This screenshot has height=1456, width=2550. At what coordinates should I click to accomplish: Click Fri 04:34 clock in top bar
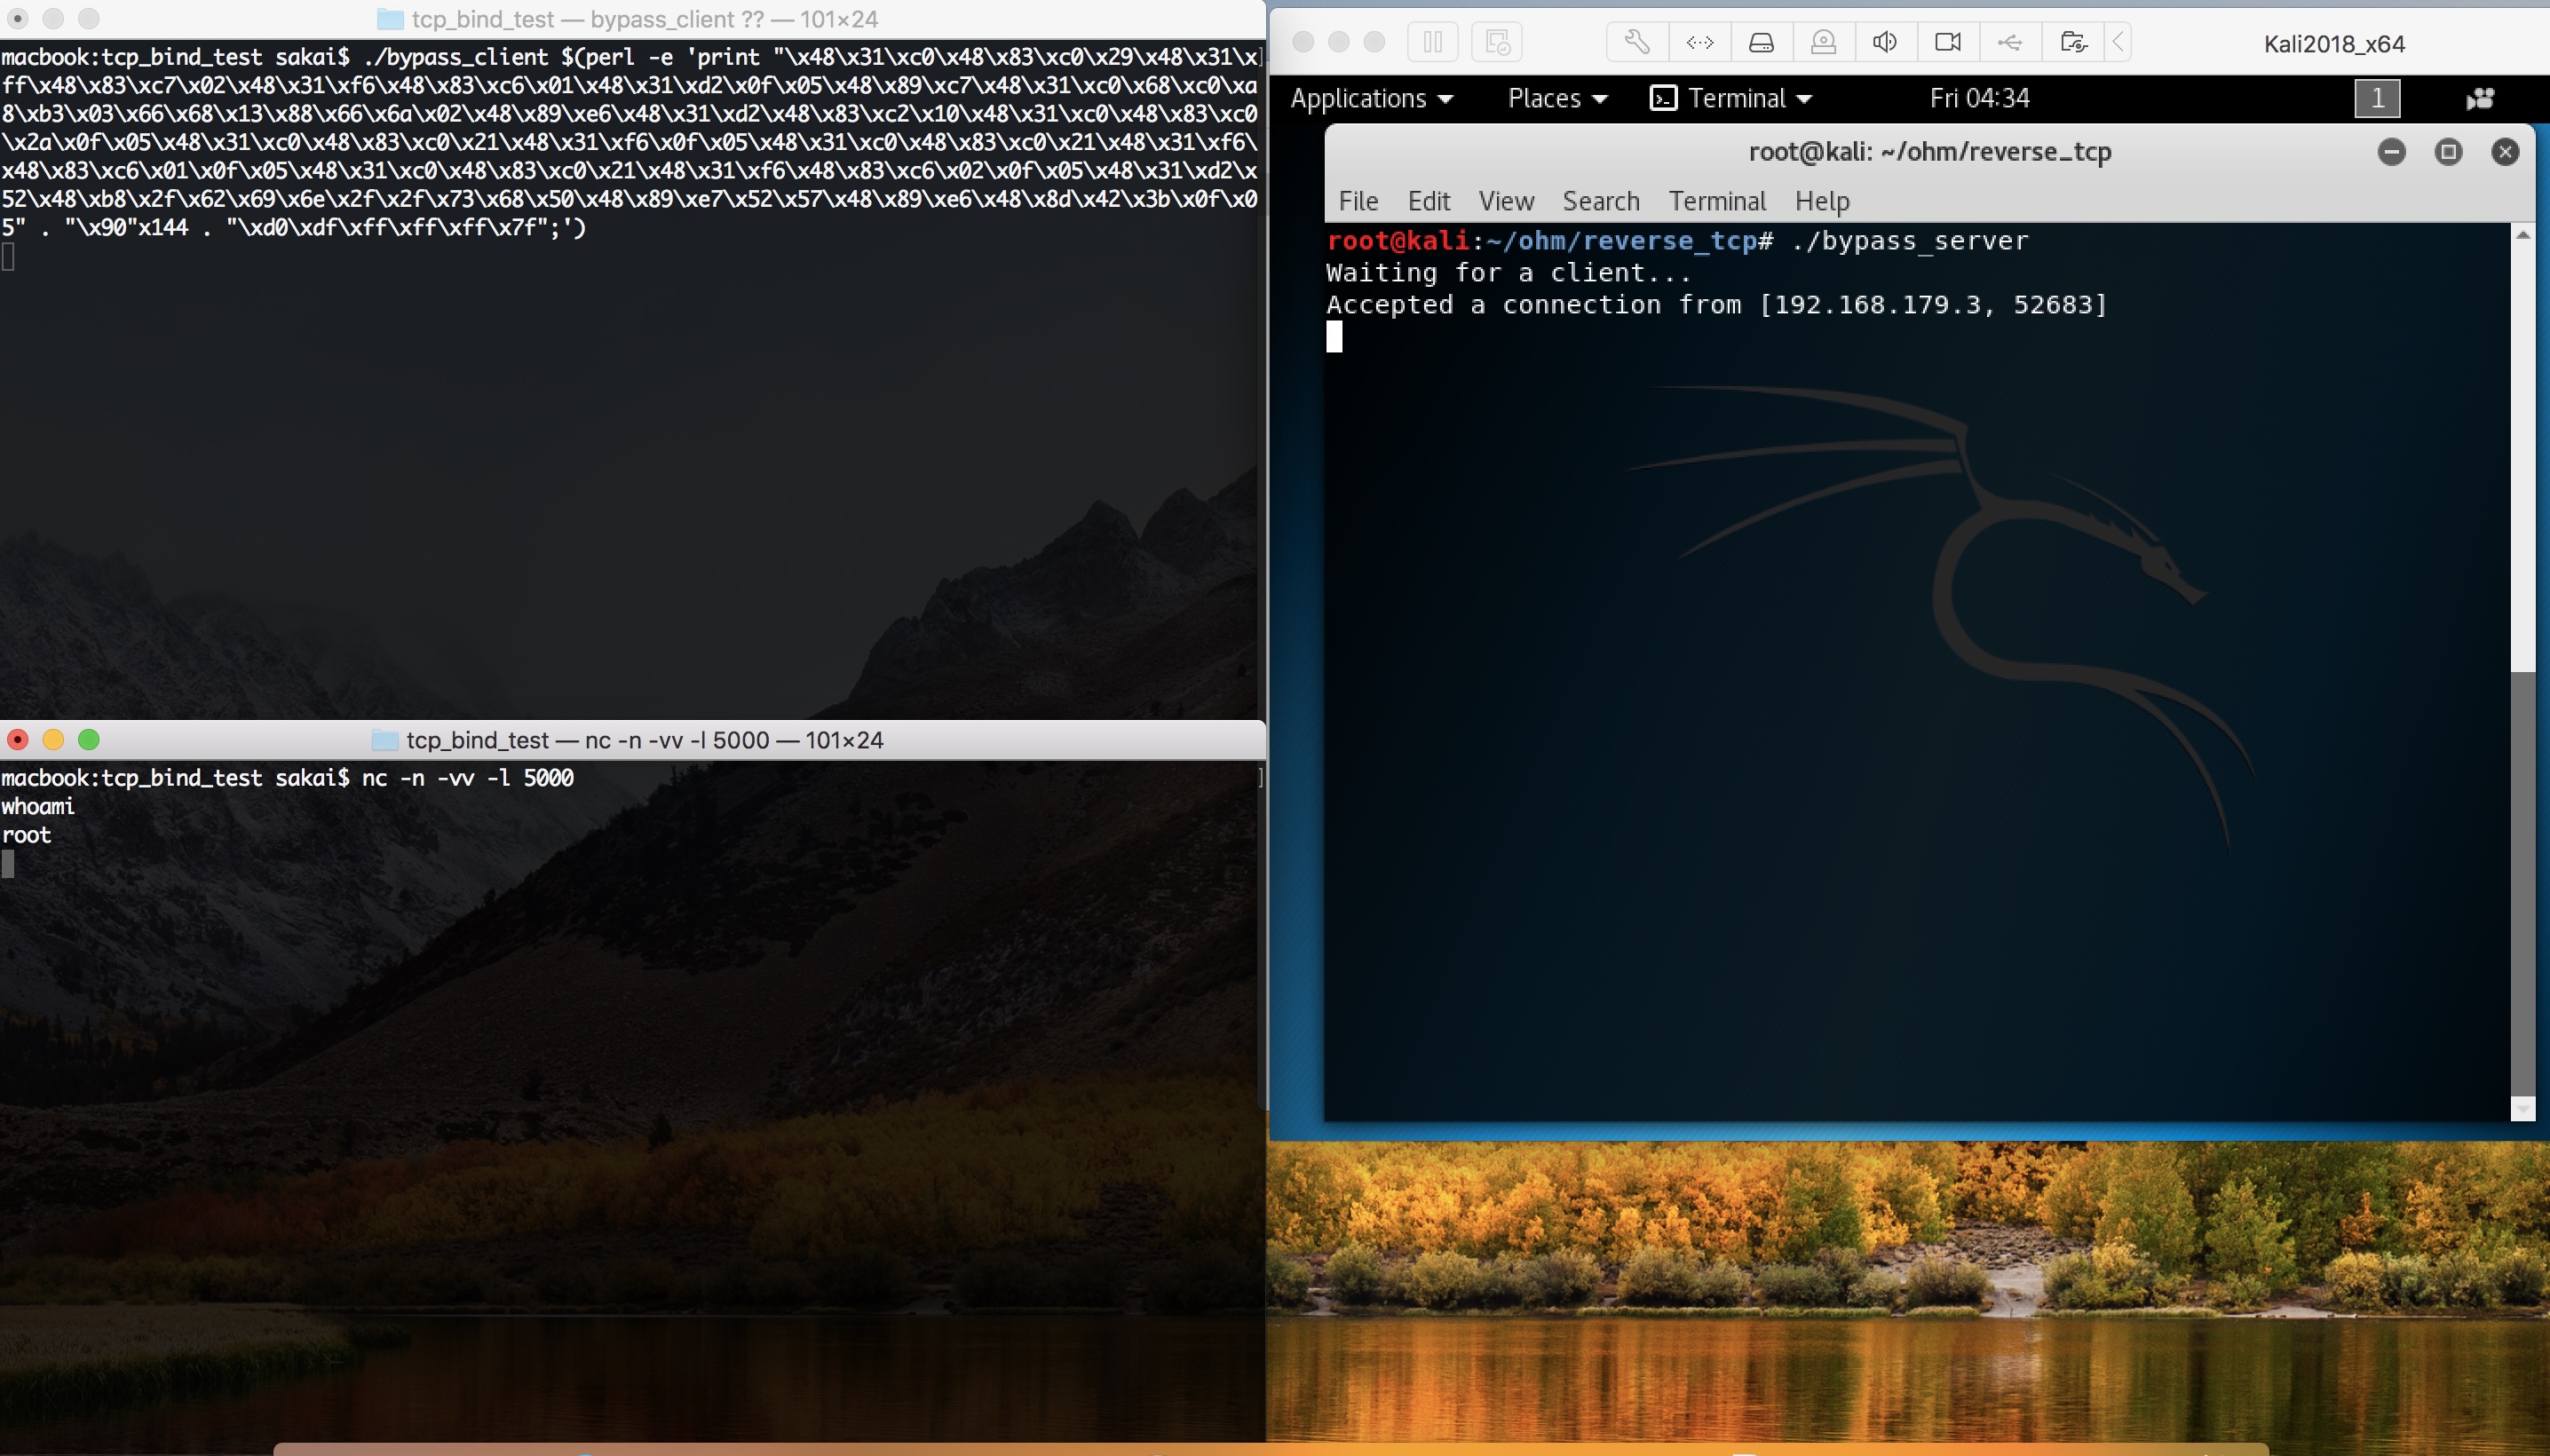point(1979,98)
